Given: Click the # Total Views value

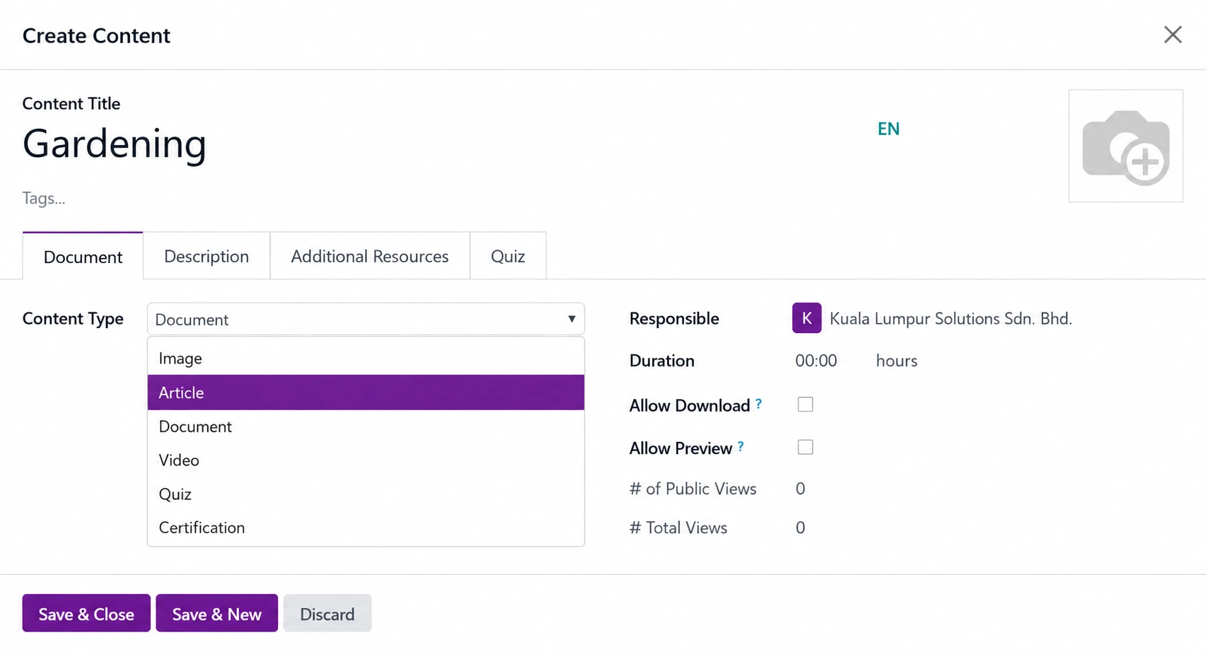Looking at the screenshot, I should [x=800, y=528].
